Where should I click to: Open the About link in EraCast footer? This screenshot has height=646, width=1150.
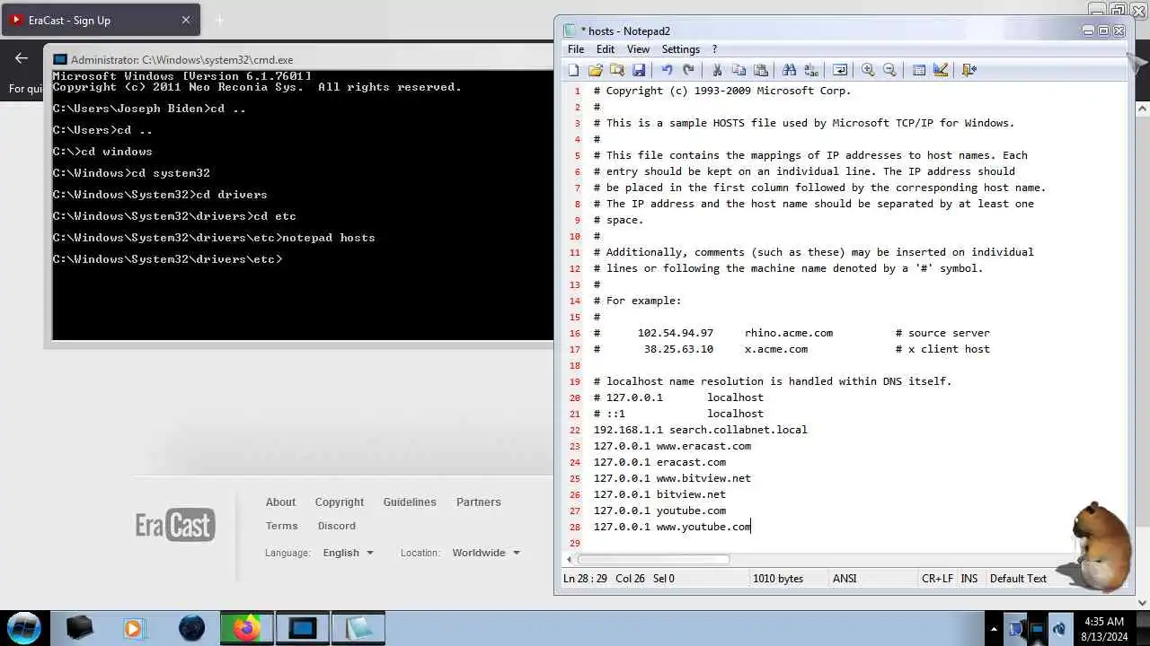click(x=280, y=502)
